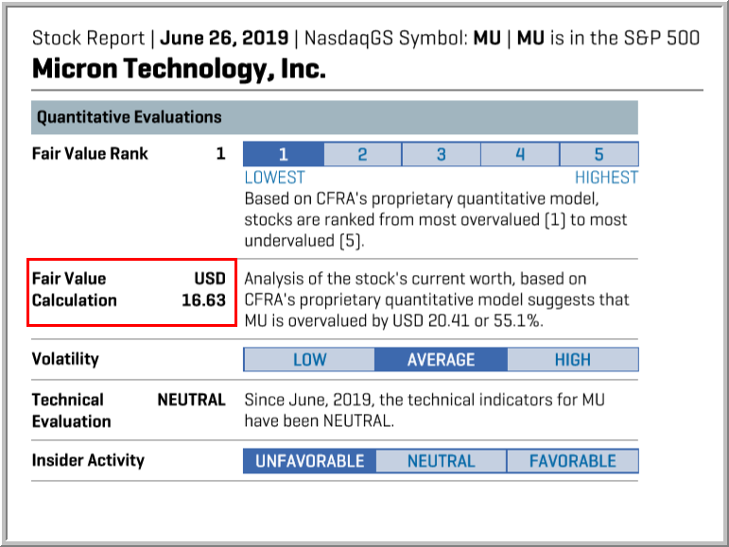Viewport: 729px width, 547px height.
Task: Click the 'overvalued by USD 20.41' sentence
Action: (437, 300)
